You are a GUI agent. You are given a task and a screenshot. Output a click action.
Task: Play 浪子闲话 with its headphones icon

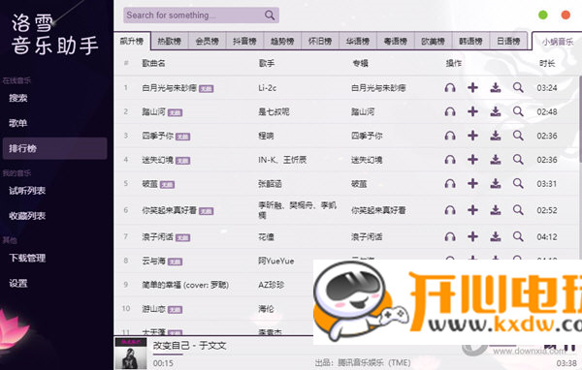(x=450, y=236)
